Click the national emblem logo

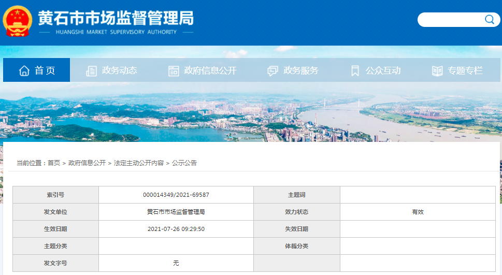pos(17,21)
